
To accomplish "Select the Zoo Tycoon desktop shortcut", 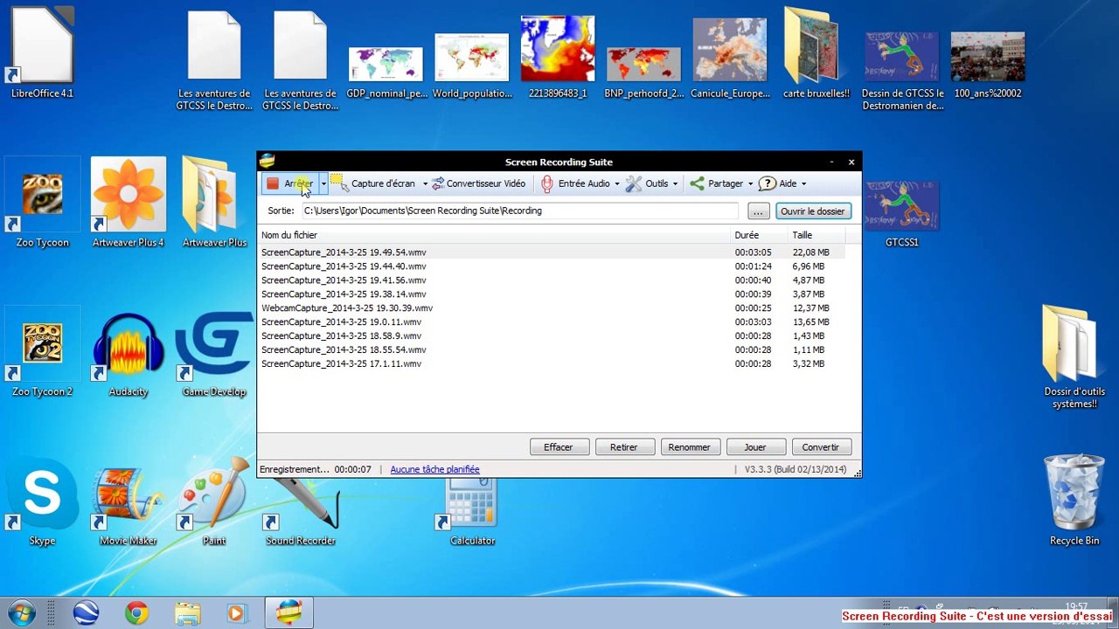I will click(42, 203).
